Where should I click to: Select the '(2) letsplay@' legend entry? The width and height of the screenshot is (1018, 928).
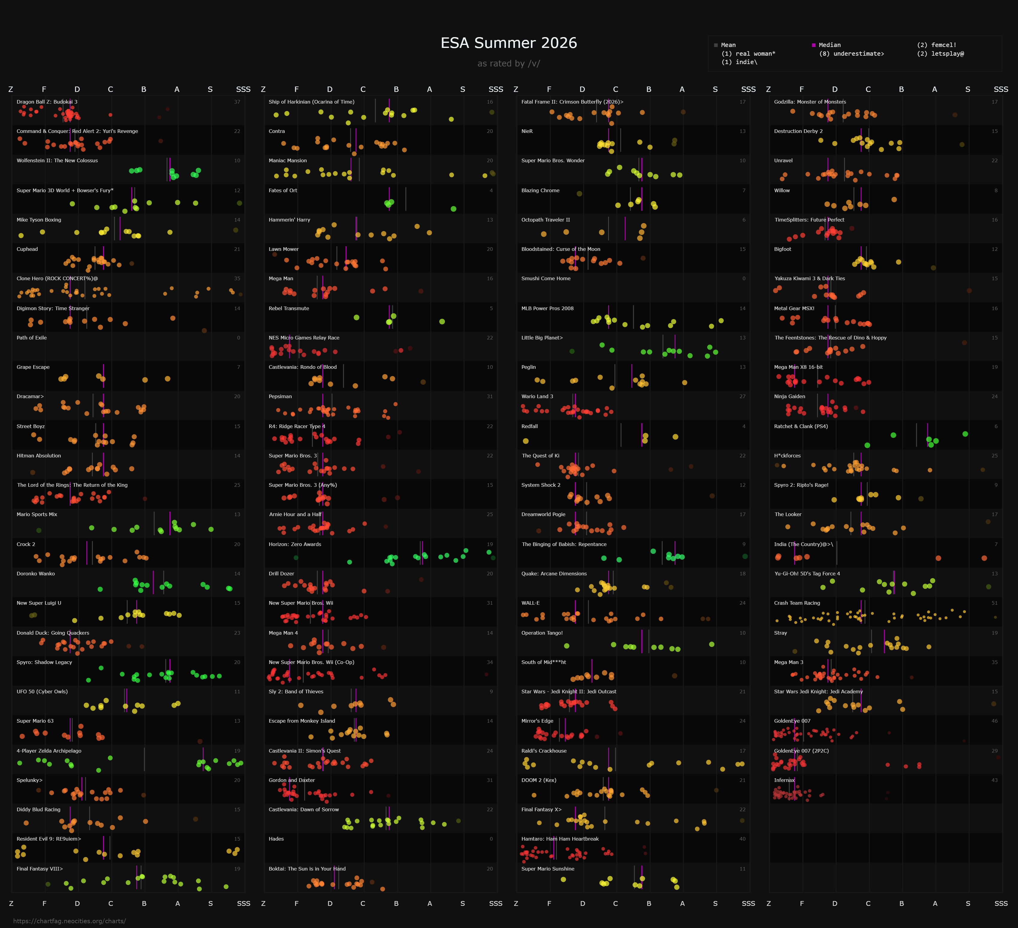click(x=940, y=54)
